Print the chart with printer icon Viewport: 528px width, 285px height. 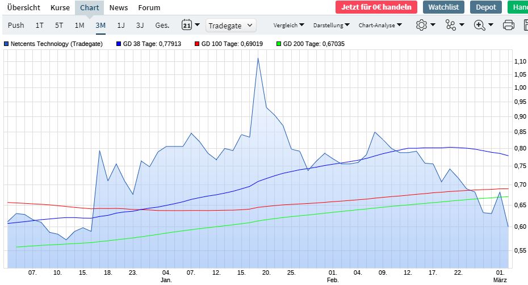tap(508, 25)
